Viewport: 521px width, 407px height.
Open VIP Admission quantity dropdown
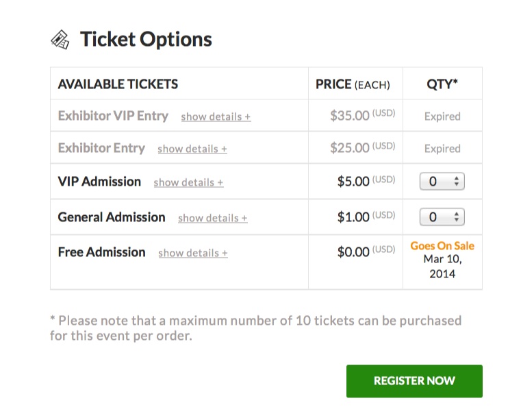[442, 182]
